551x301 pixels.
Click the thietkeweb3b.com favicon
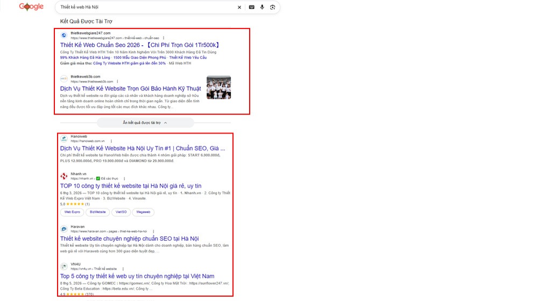click(x=64, y=79)
